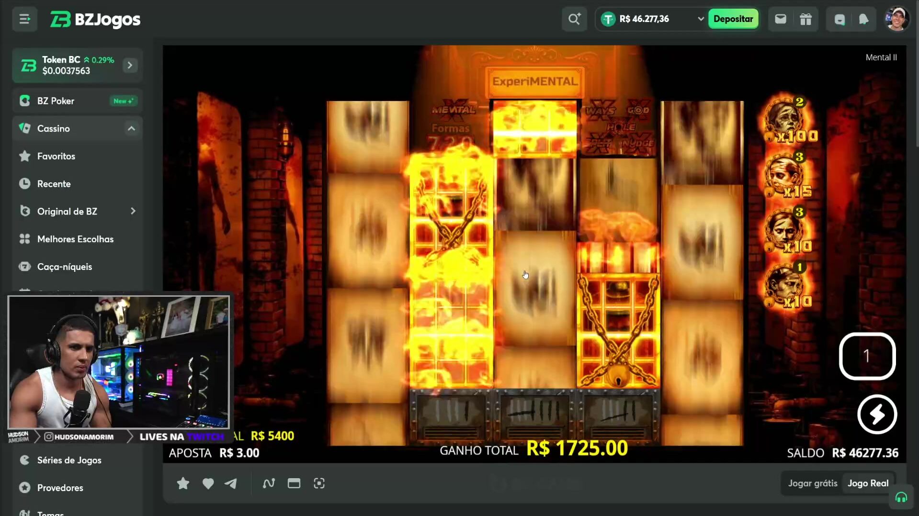The width and height of the screenshot is (919, 516).
Task: Click the Recente clock icon
Action: tap(25, 184)
